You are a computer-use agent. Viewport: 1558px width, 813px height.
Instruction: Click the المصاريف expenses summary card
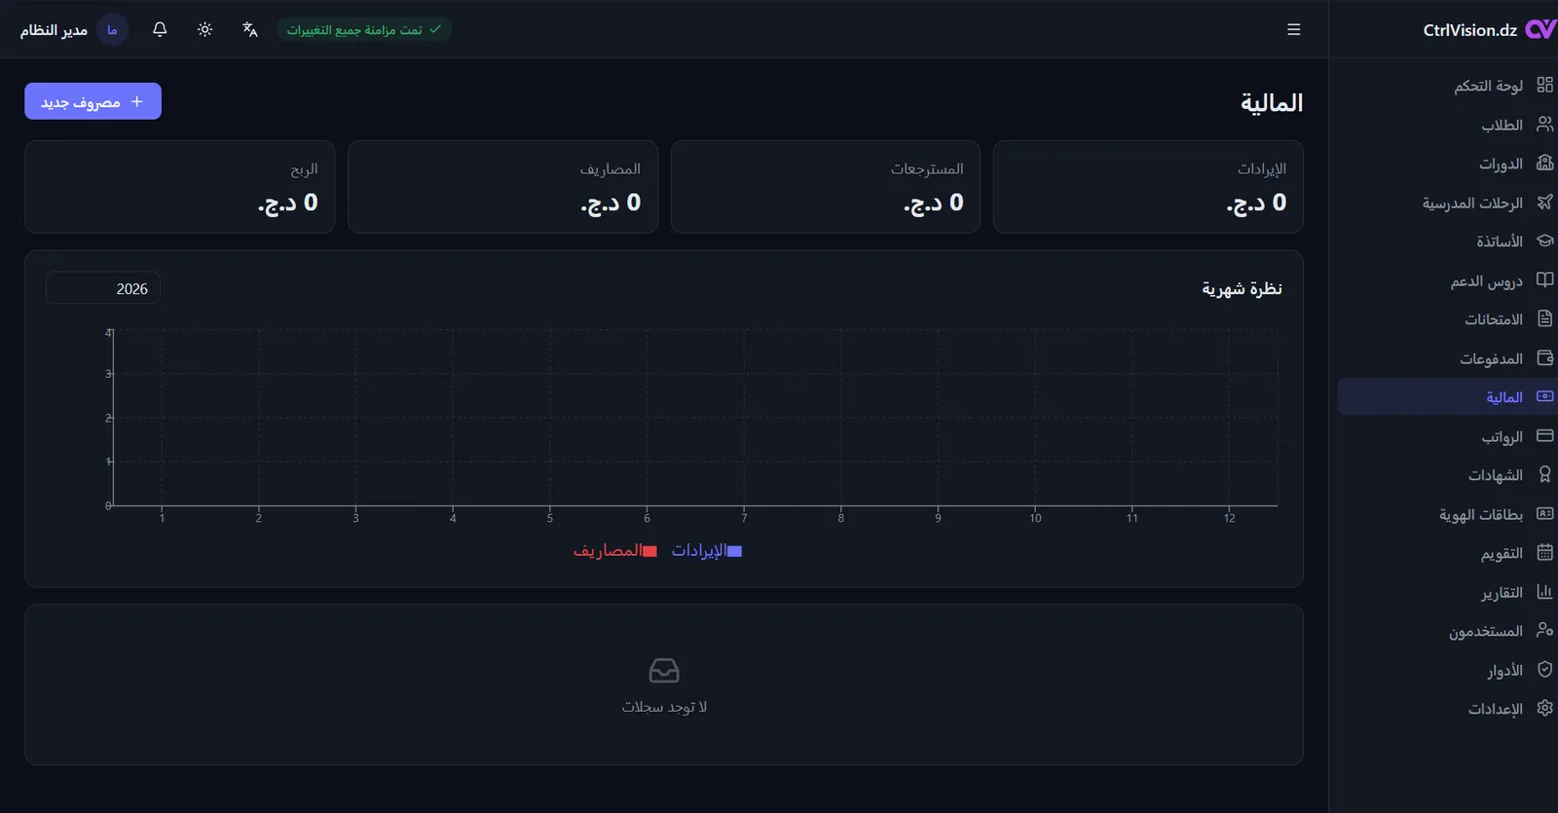[502, 187]
